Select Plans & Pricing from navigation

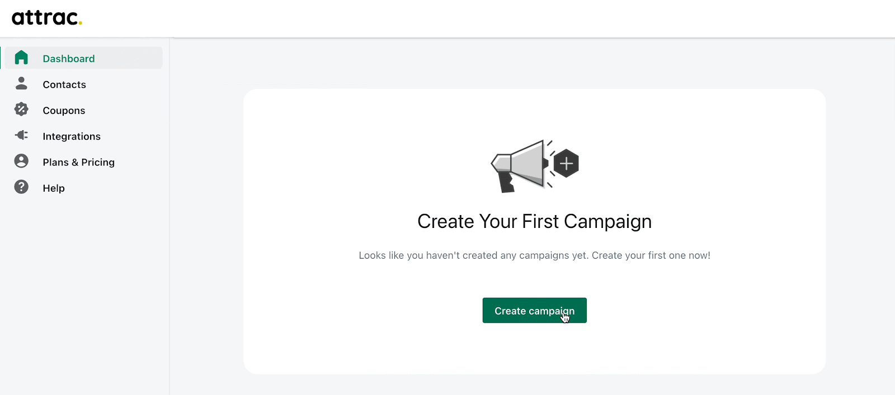[78, 161]
